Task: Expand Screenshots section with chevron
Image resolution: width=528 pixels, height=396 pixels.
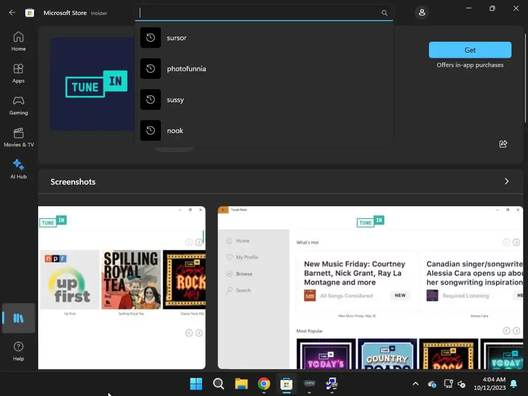Action: coord(506,181)
